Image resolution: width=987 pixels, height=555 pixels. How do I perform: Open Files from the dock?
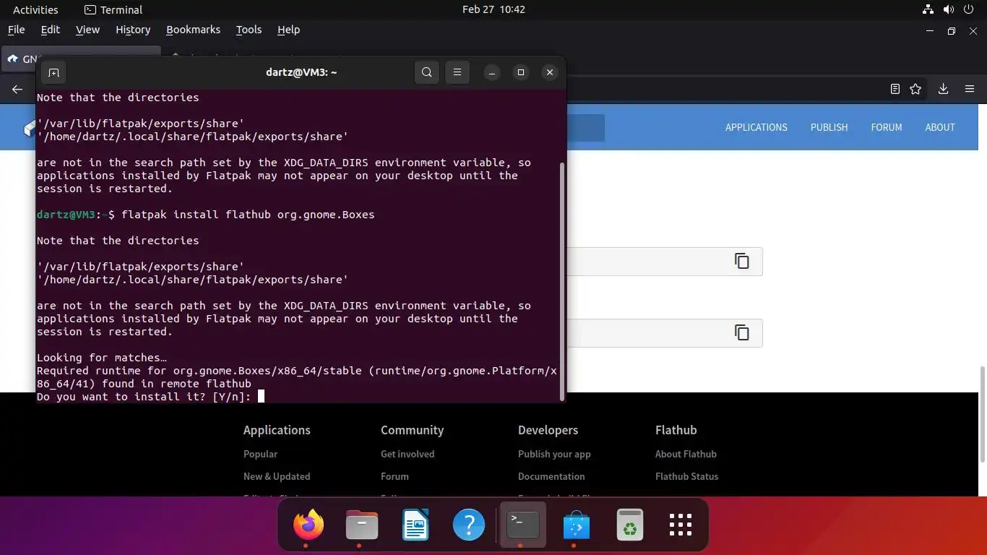[x=362, y=525]
